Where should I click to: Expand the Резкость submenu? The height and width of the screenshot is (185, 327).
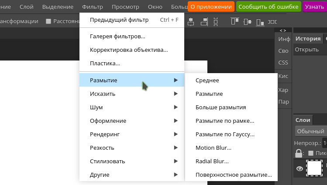point(132,148)
